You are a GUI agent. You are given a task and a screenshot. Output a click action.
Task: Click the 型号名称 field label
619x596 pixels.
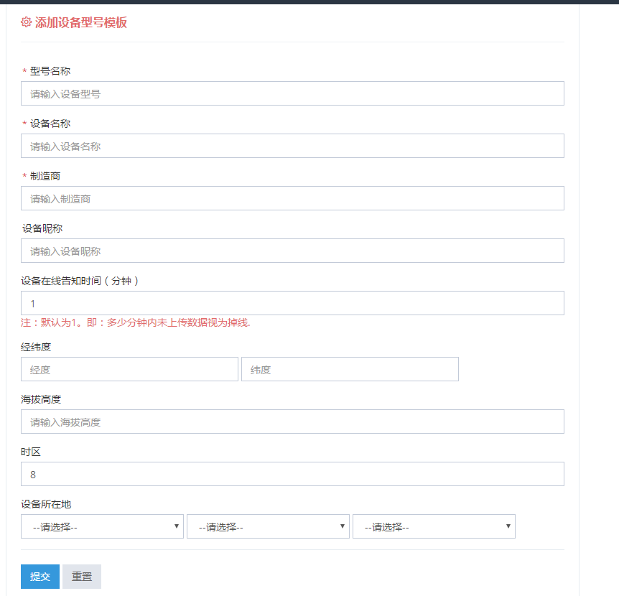point(50,71)
